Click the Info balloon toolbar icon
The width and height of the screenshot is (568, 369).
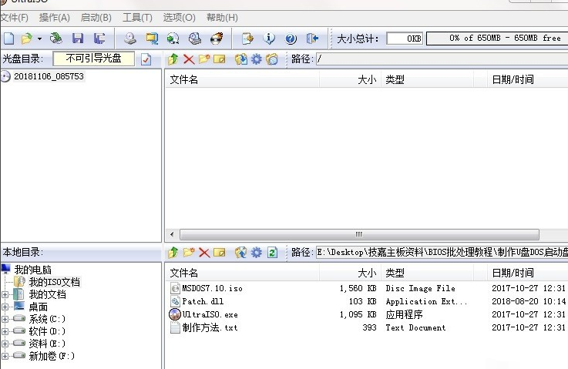click(x=269, y=39)
